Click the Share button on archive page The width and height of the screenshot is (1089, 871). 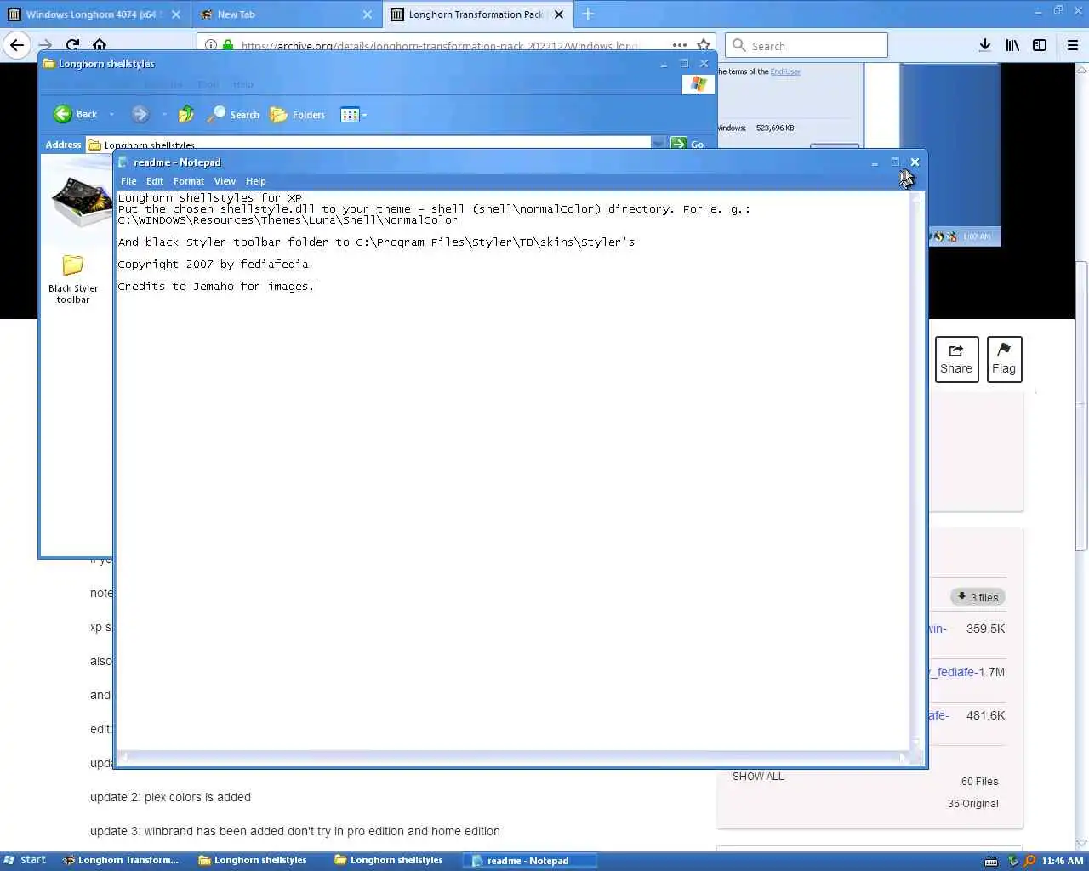(x=956, y=359)
